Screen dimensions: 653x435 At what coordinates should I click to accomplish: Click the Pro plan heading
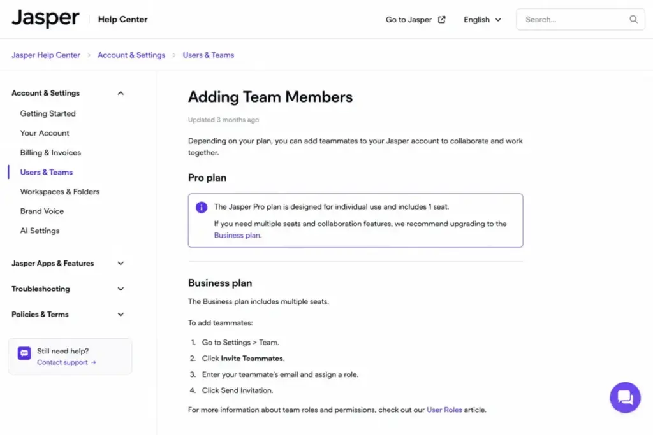coord(207,178)
